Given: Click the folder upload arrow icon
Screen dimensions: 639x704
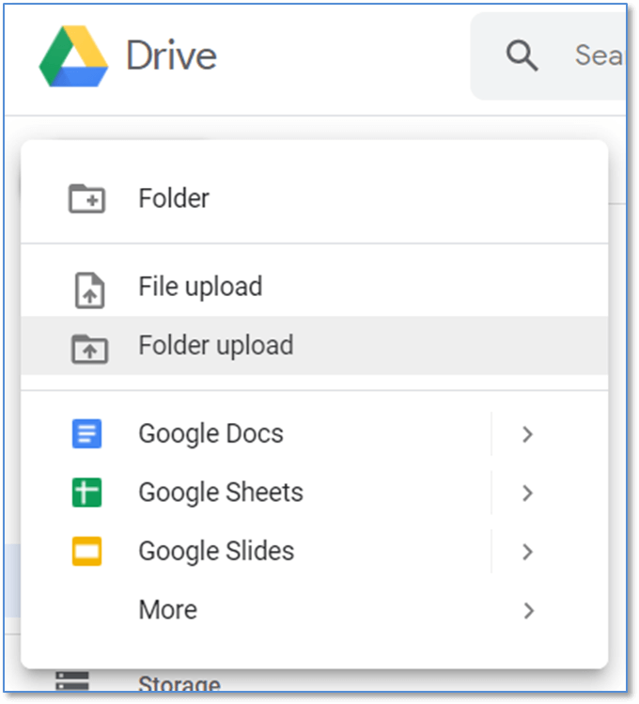Looking at the screenshot, I should click(89, 349).
